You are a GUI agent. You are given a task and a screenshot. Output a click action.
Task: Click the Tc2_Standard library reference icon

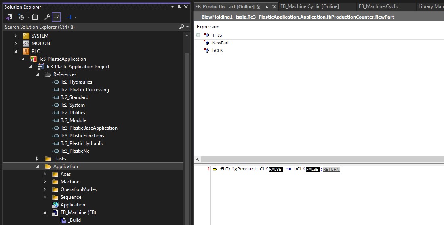55,97
